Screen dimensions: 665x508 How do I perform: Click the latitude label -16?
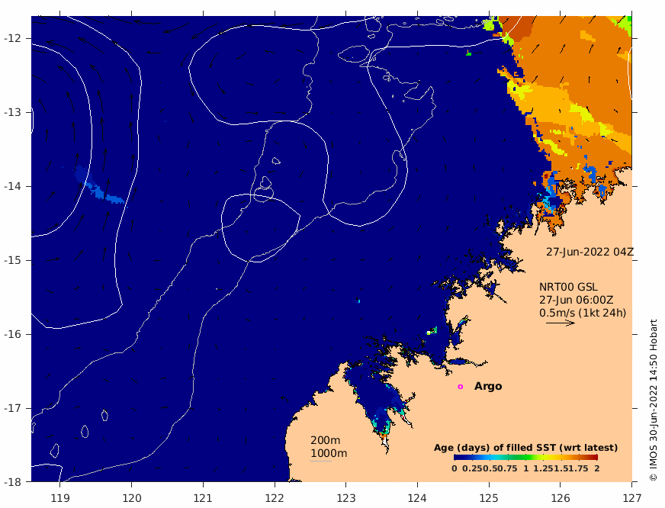click(x=12, y=334)
